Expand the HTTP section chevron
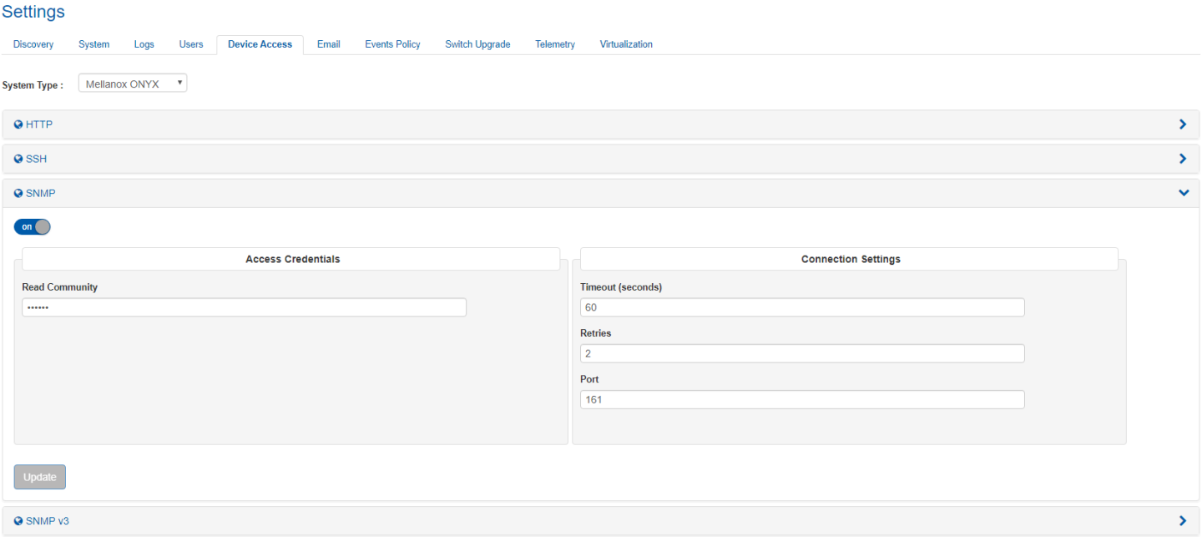 point(1182,124)
